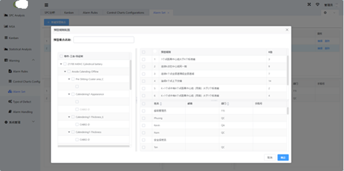Open SPC Analysis in the sidebar
The height and width of the screenshot is (171, 344).
pyautogui.click(x=14, y=15)
